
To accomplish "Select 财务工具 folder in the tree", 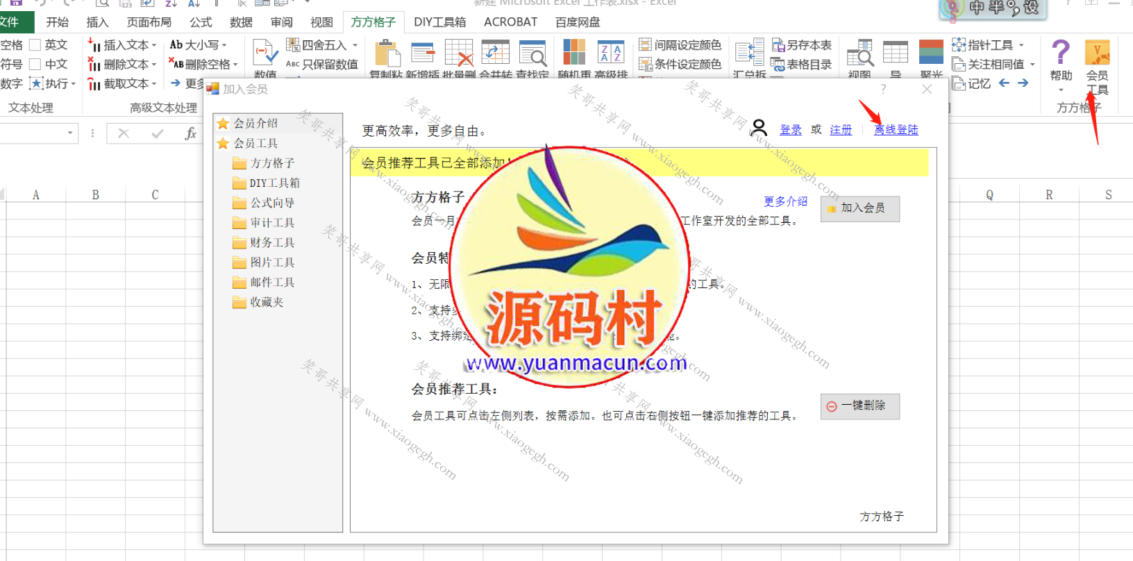I will tap(271, 242).
